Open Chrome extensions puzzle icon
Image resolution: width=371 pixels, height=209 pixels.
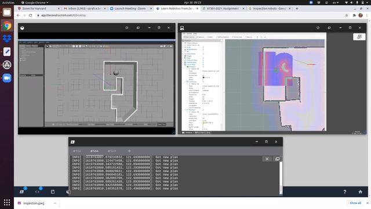point(354,15)
